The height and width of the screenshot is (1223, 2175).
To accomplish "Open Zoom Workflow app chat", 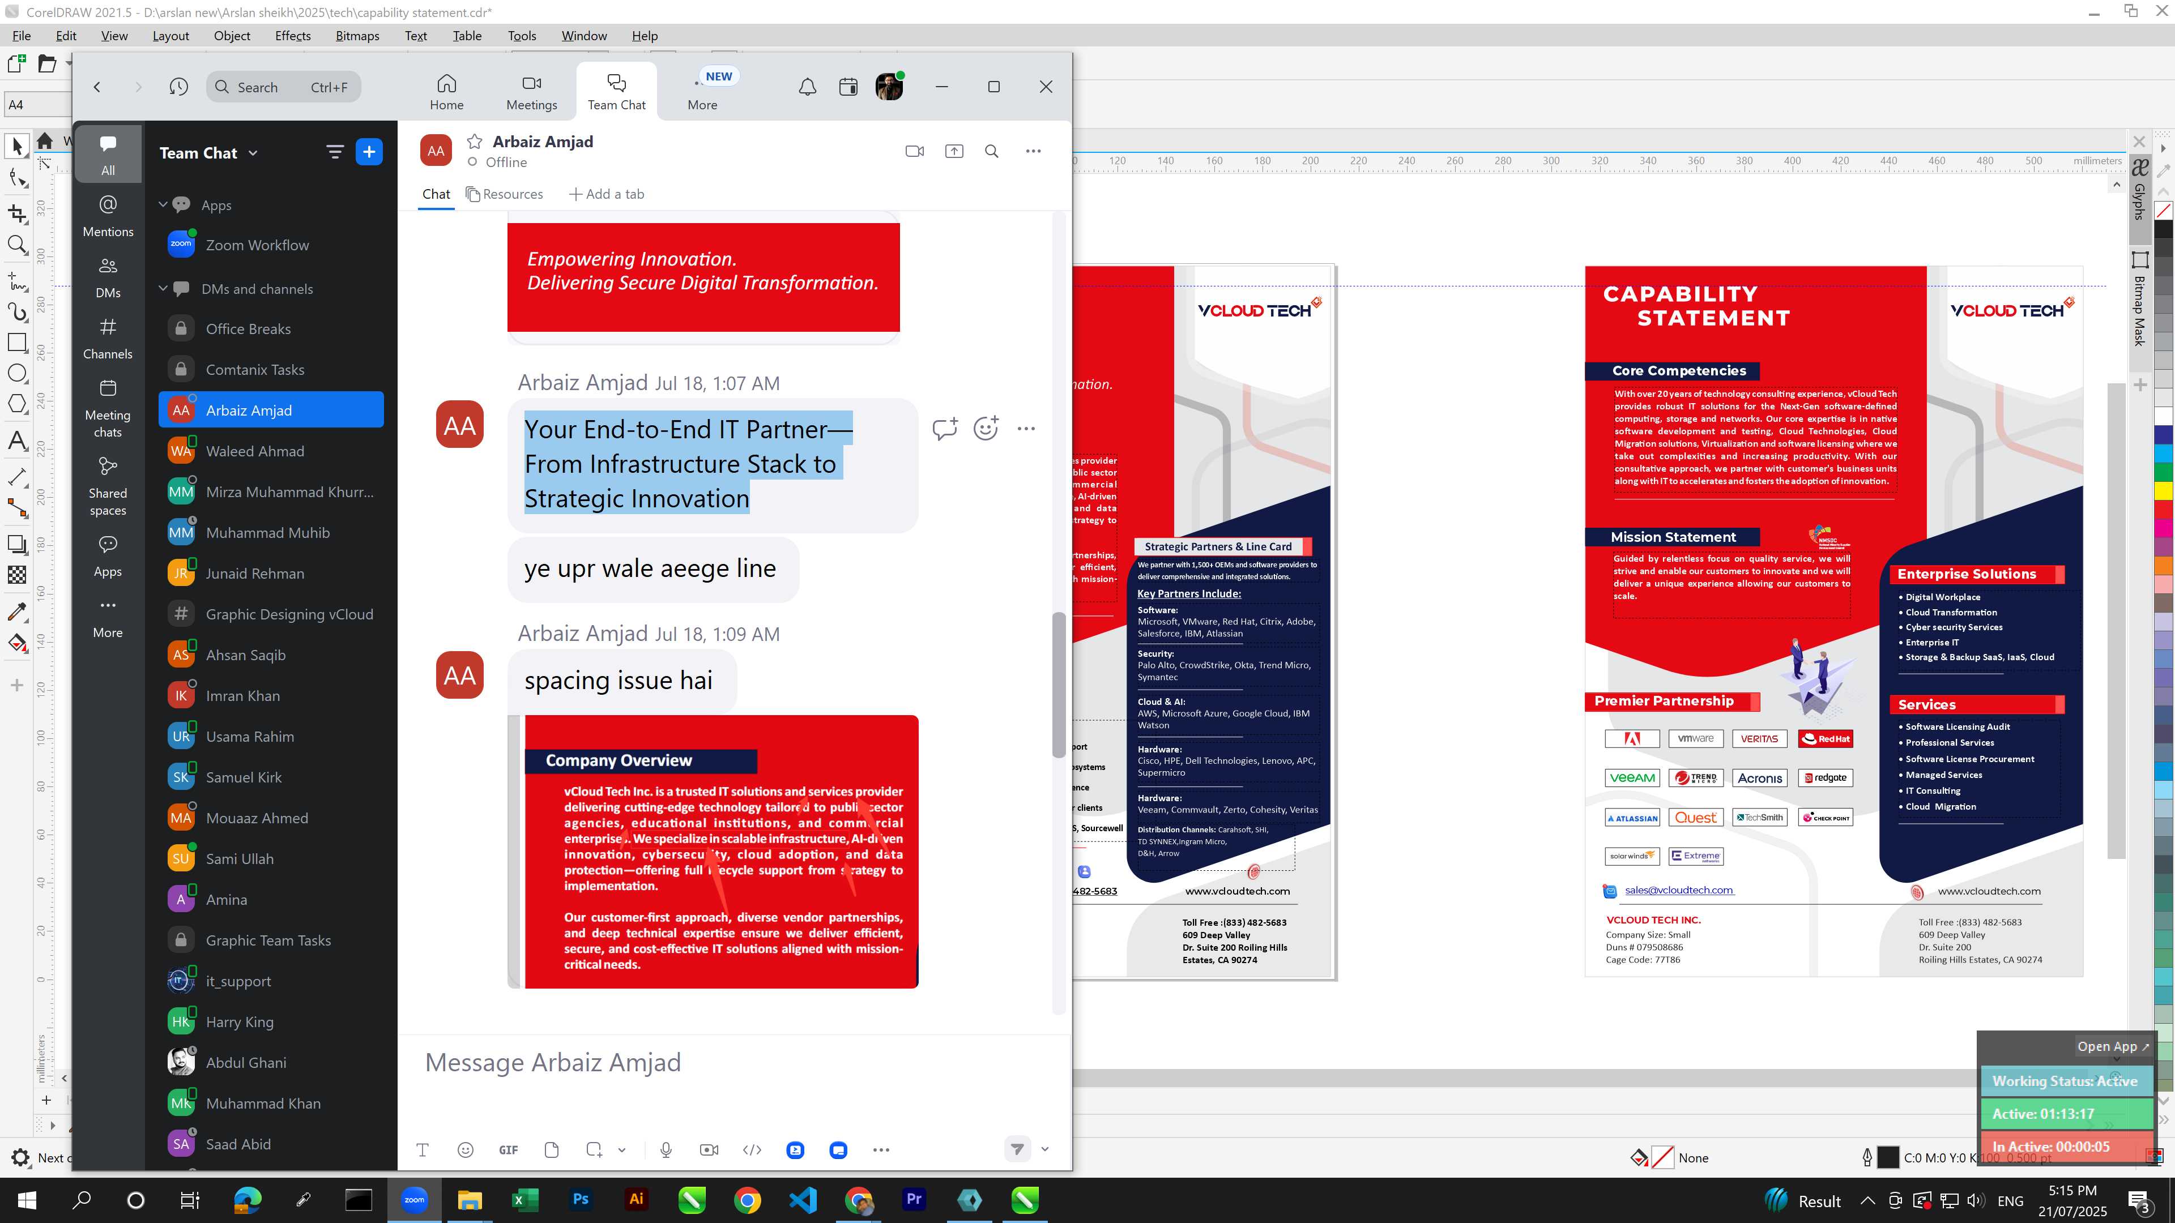I will pyautogui.click(x=271, y=245).
